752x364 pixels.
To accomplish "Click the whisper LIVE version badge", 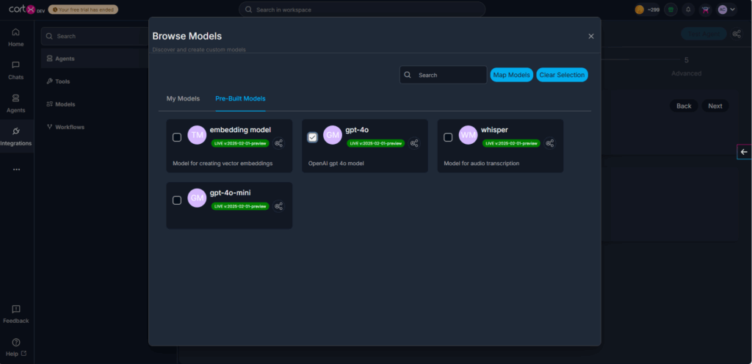I will pyautogui.click(x=512, y=143).
